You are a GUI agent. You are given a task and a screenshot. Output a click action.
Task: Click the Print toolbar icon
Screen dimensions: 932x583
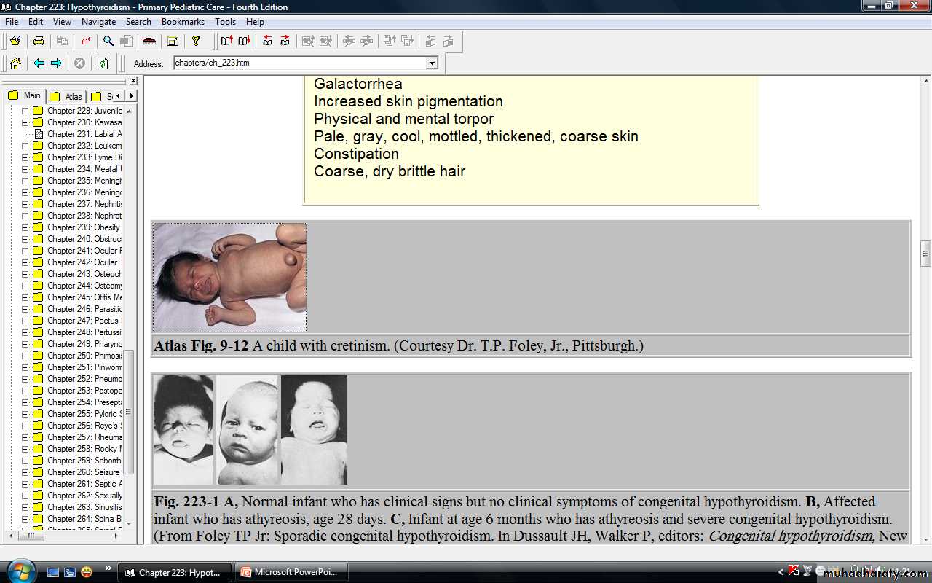39,41
